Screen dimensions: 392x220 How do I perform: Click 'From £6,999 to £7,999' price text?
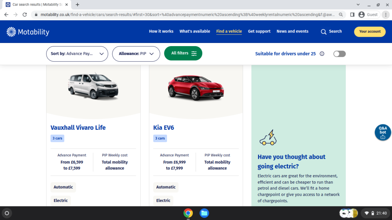coord(174,165)
